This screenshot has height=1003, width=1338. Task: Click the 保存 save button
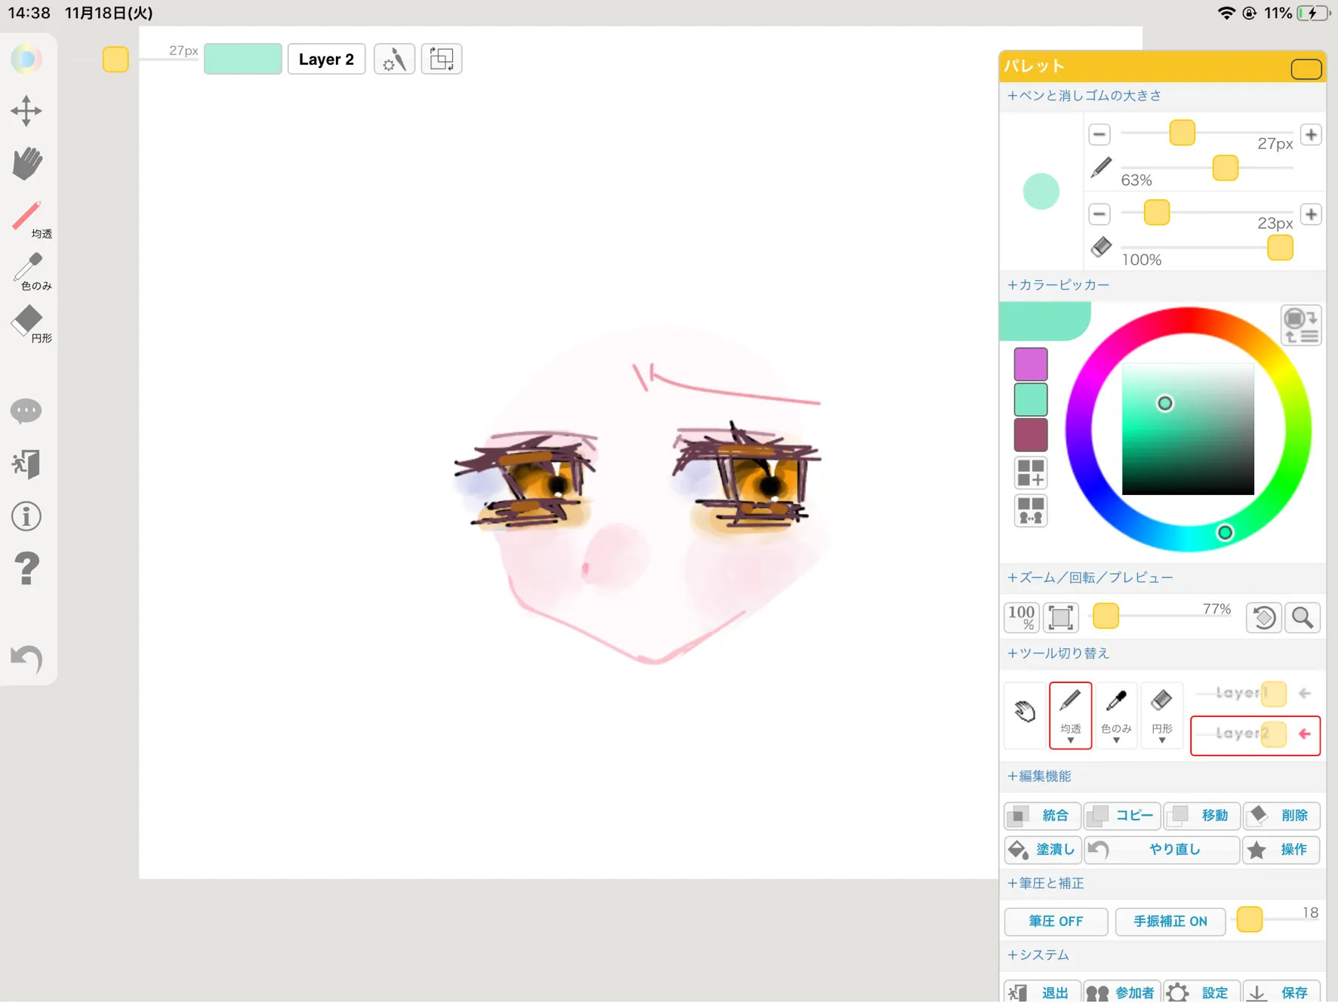(1281, 992)
